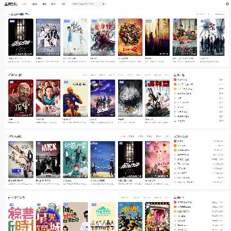Image resolution: width=231 pixels, height=231 pixels.
Task: Click the search magnifier icon in search box
Action: point(103,4)
